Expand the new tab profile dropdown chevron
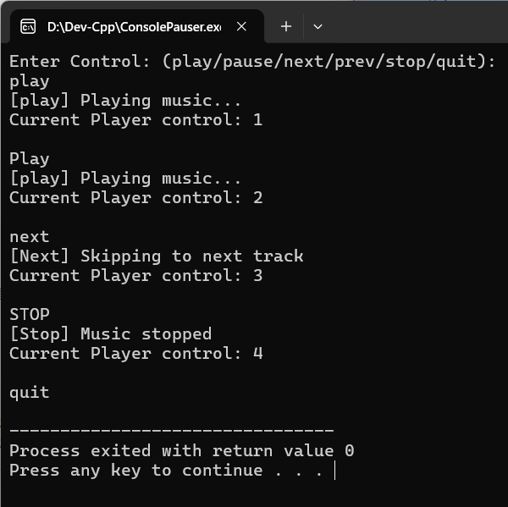Screen dimensions: 508x507 point(317,26)
